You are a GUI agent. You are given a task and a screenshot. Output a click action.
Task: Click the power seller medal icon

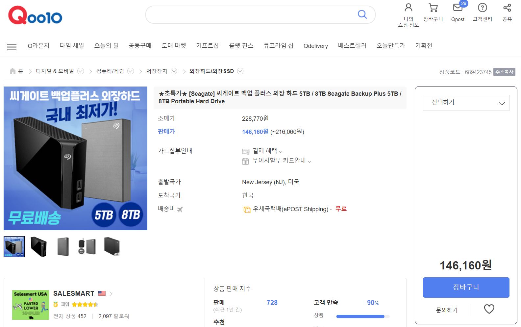tap(56, 304)
